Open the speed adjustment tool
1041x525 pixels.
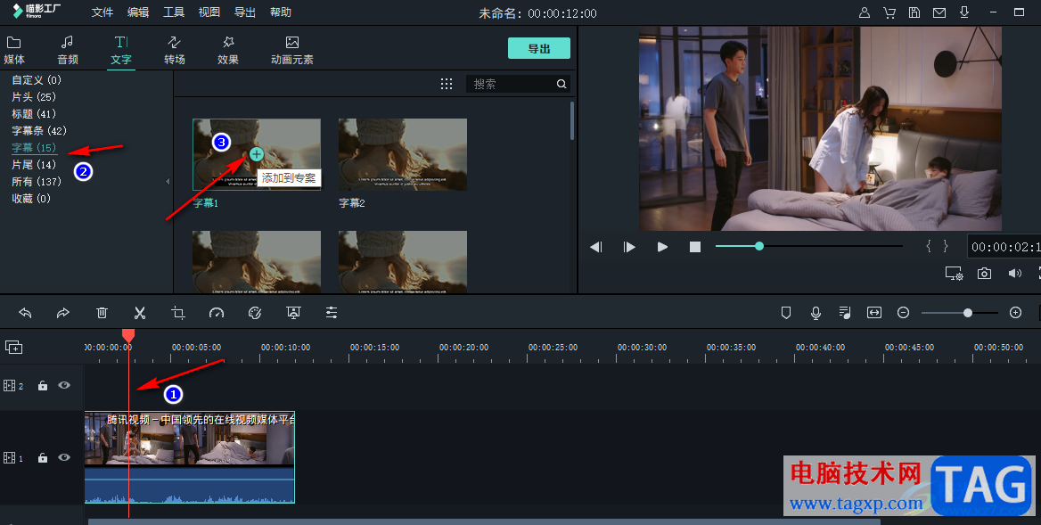tap(217, 313)
